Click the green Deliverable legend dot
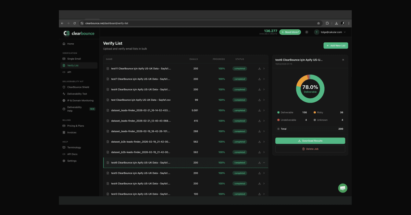The height and width of the screenshot is (215, 411). tap(278, 112)
